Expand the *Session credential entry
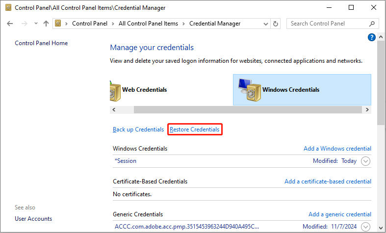The width and height of the screenshot is (386, 233). tap(365, 161)
